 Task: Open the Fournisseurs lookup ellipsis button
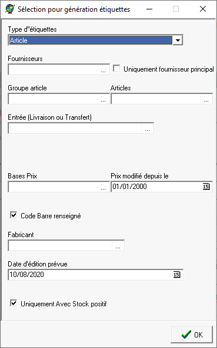[103, 70]
